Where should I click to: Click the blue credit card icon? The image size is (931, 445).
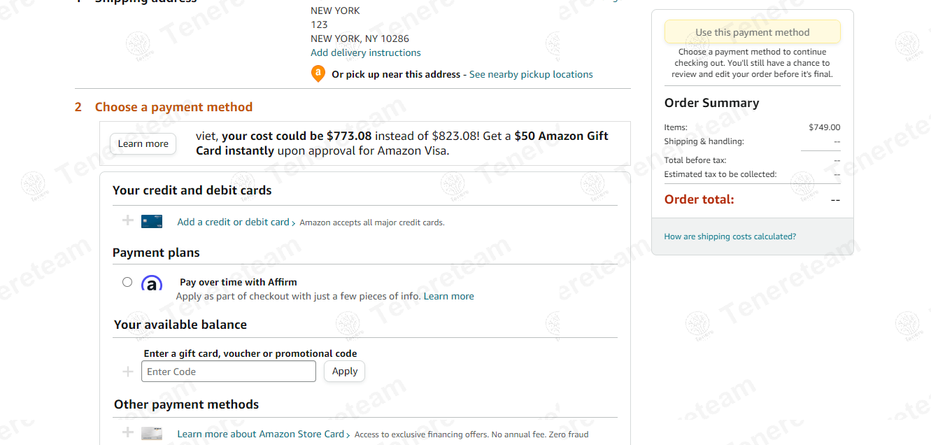[152, 222]
